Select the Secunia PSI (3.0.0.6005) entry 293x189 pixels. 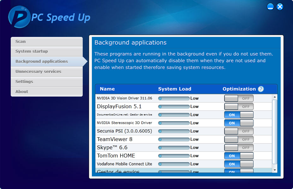click(x=184, y=131)
